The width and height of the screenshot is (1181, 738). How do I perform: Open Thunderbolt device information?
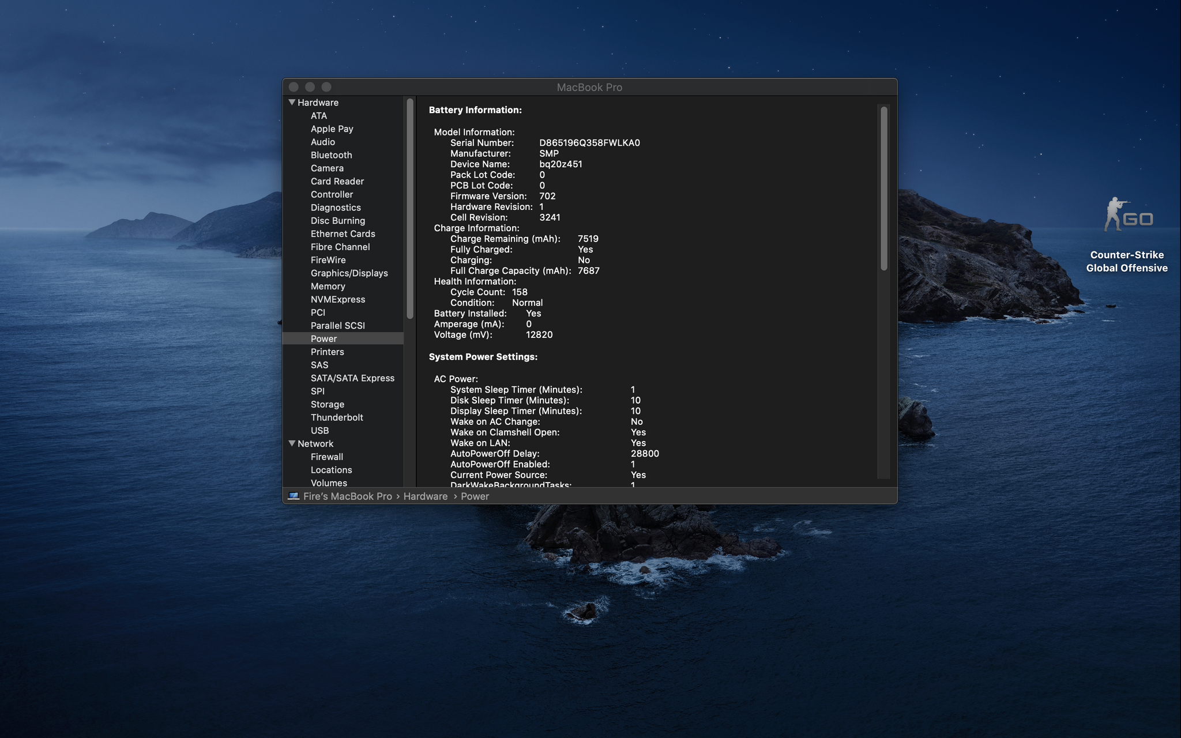point(337,417)
